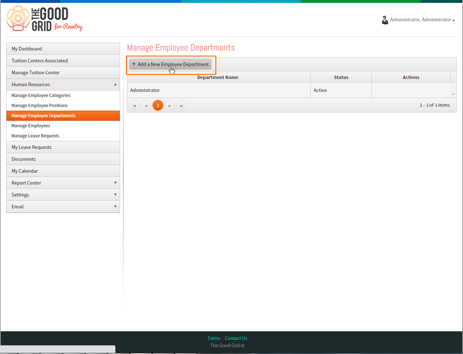Go to last page pagination icon

coord(182,106)
